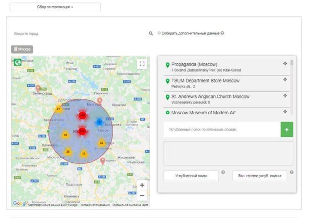Open the "Сбор по геолокации" dropdown
This screenshot has width=309, height=219.
pyautogui.click(x=55, y=7)
